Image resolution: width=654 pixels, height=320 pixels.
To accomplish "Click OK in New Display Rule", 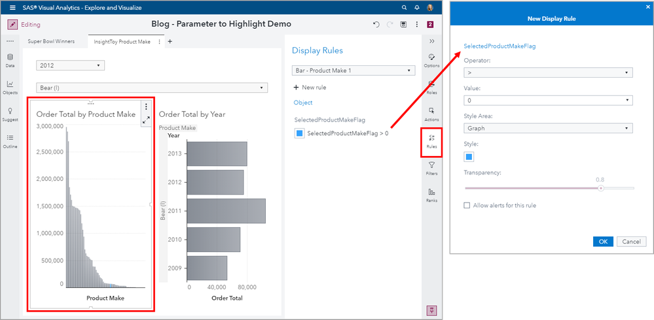I will coord(603,242).
